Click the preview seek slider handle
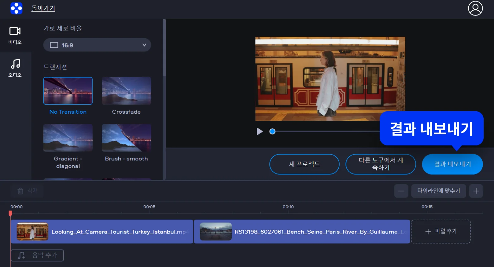 pyautogui.click(x=272, y=131)
